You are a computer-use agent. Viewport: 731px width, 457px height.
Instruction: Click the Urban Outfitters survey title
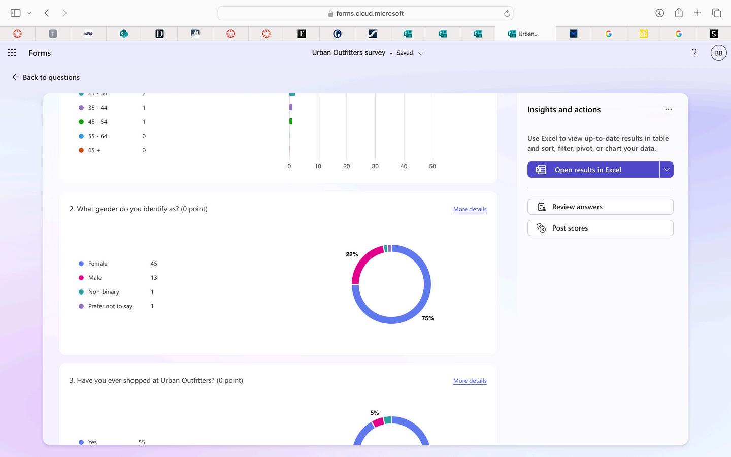tap(349, 53)
